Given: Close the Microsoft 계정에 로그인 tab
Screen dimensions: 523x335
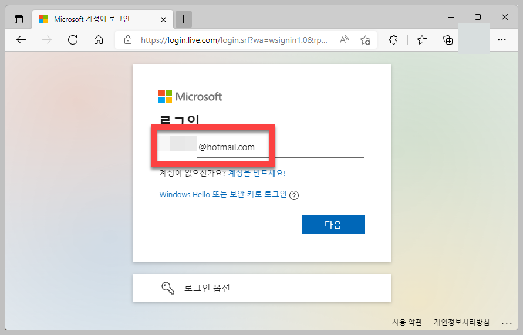Looking at the screenshot, I should pos(163,20).
